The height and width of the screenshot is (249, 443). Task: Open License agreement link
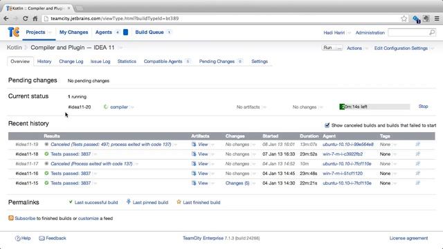pyautogui.click(x=408, y=238)
